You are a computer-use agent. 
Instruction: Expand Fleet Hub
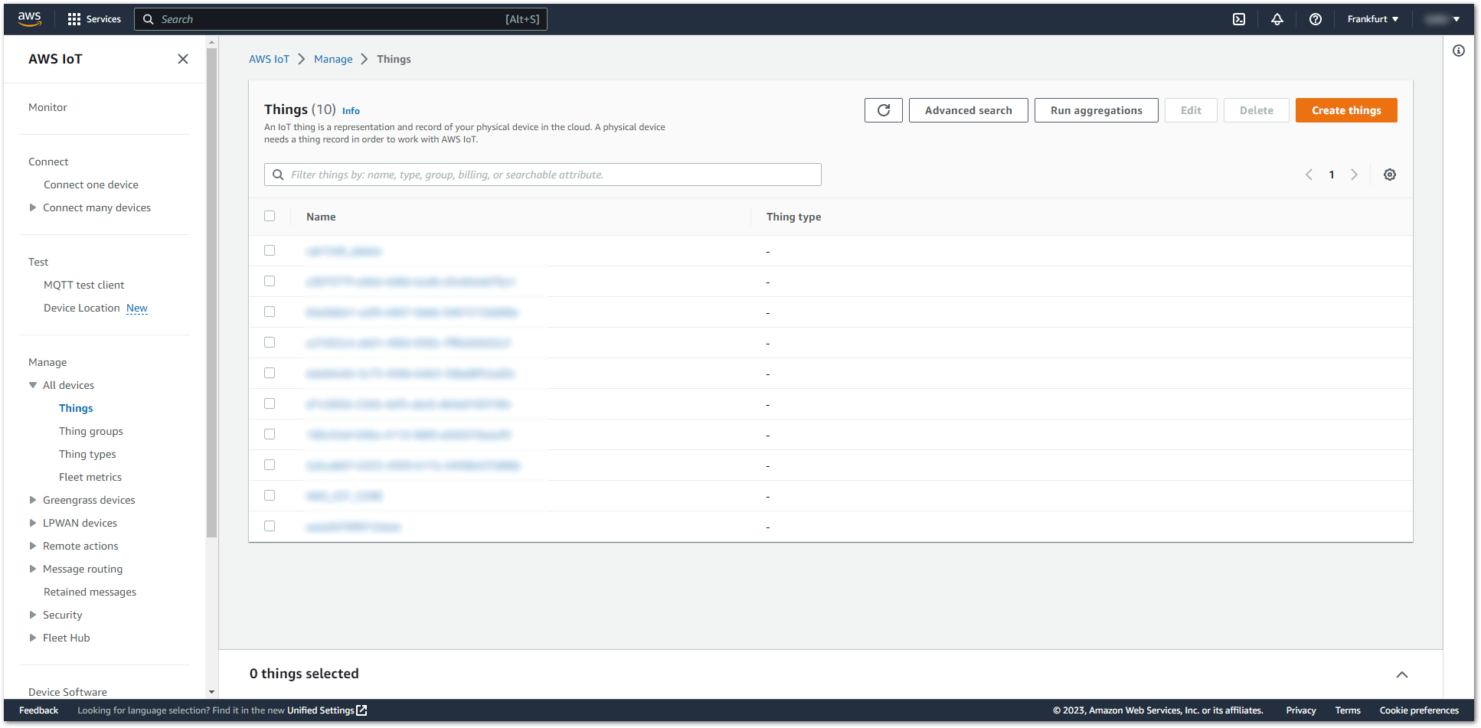pos(33,638)
